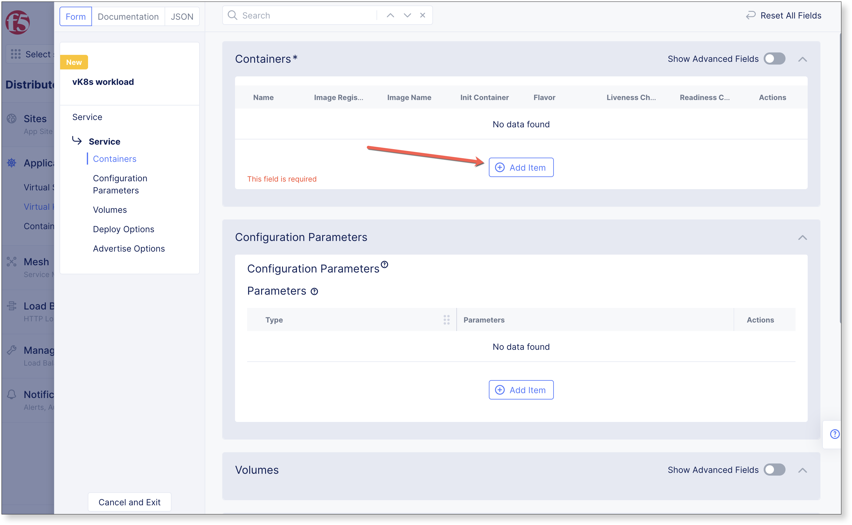Jump to Volumes in the form navigation

pyautogui.click(x=110, y=210)
